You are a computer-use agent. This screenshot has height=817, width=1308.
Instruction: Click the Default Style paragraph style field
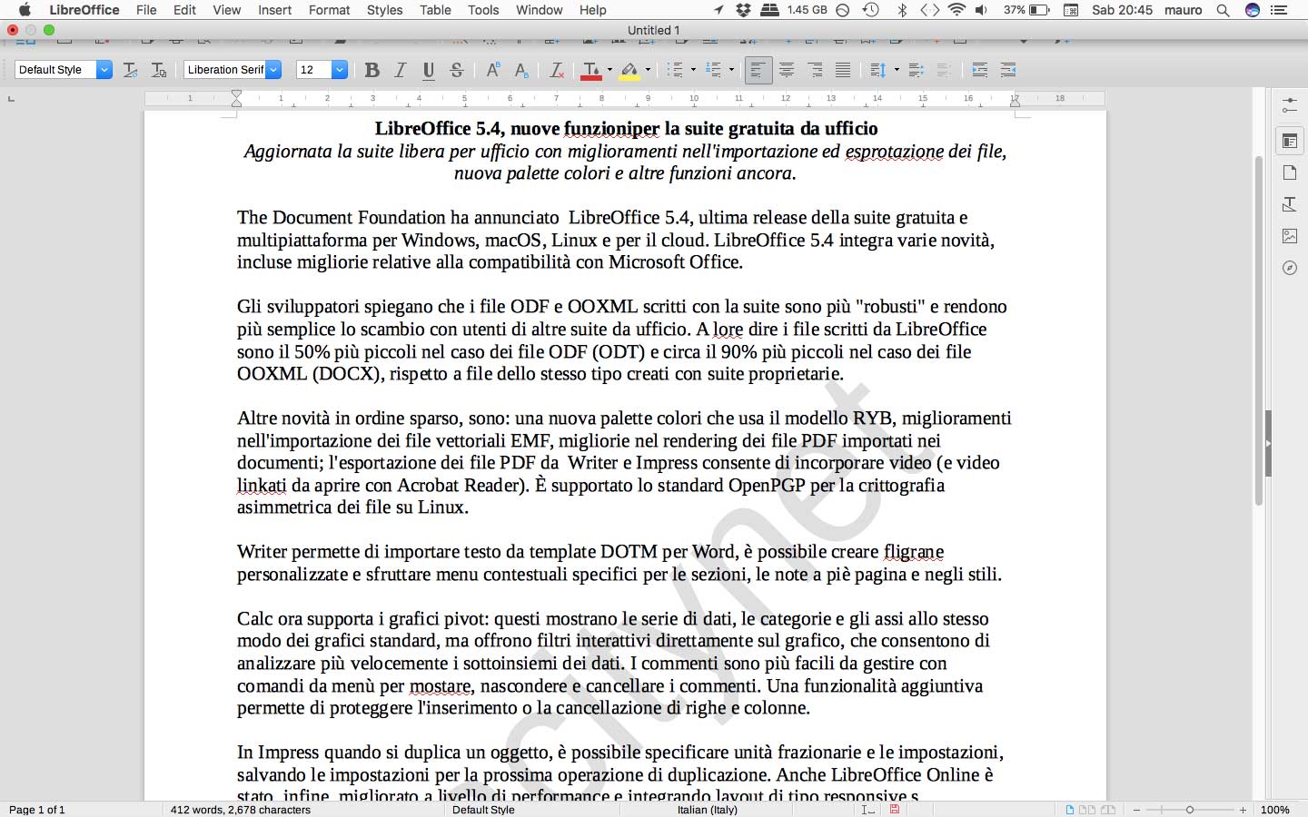[x=56, y=70]
